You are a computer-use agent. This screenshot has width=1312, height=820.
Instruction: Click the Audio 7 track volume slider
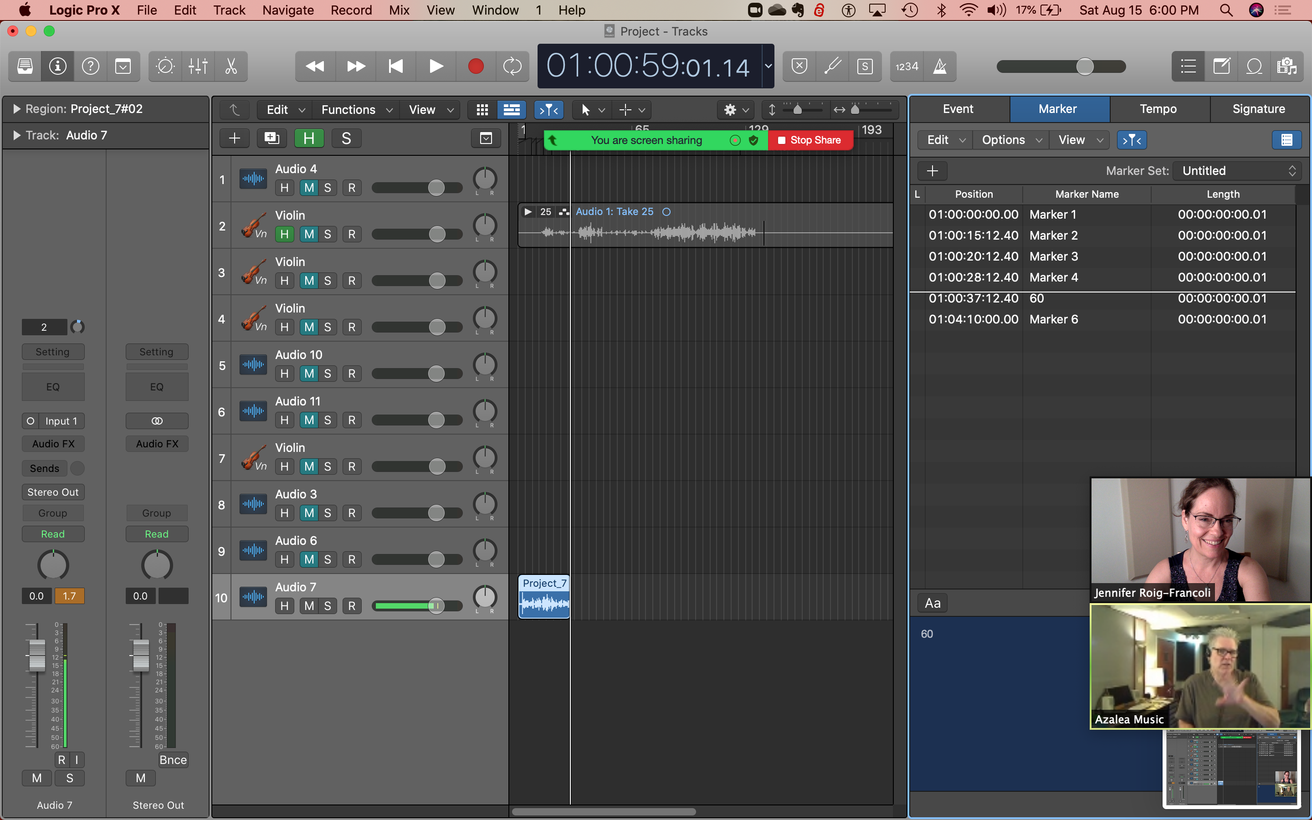tap(417, 606)
